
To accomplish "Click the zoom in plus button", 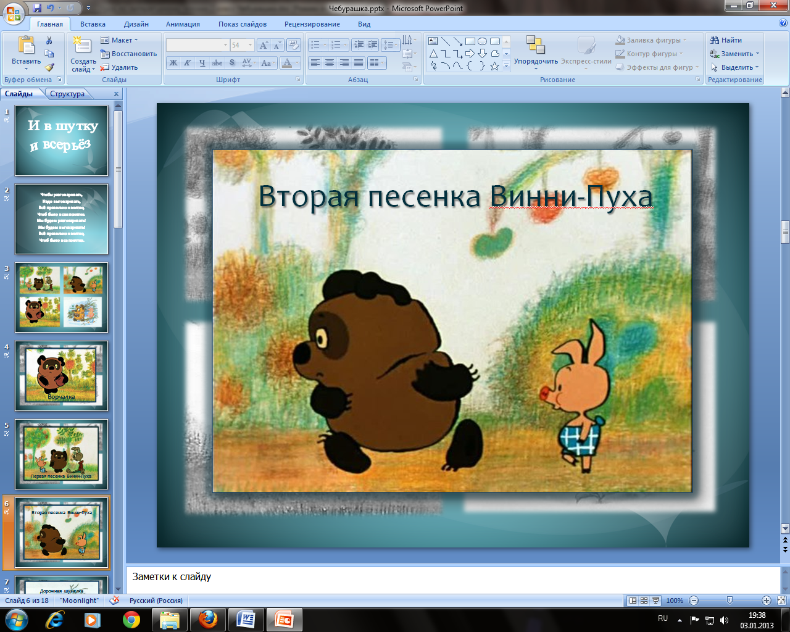I will 767,601.
